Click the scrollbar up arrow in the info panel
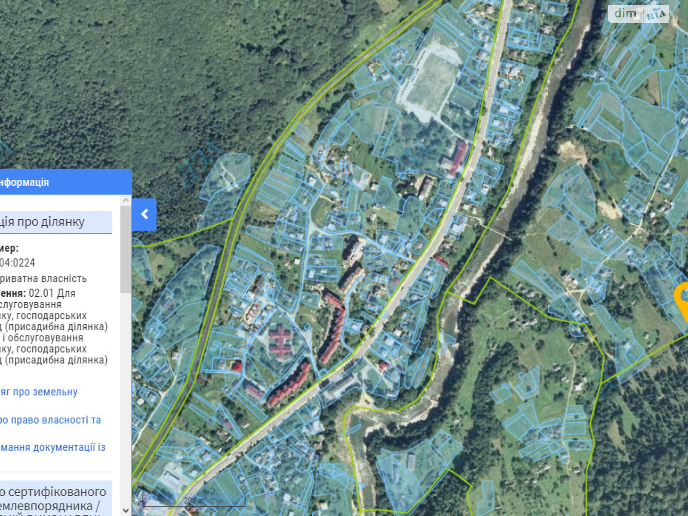 [126, 200]
